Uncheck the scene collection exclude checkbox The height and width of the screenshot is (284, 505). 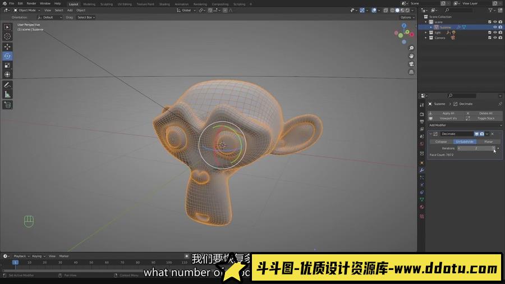tap(490, 22)
